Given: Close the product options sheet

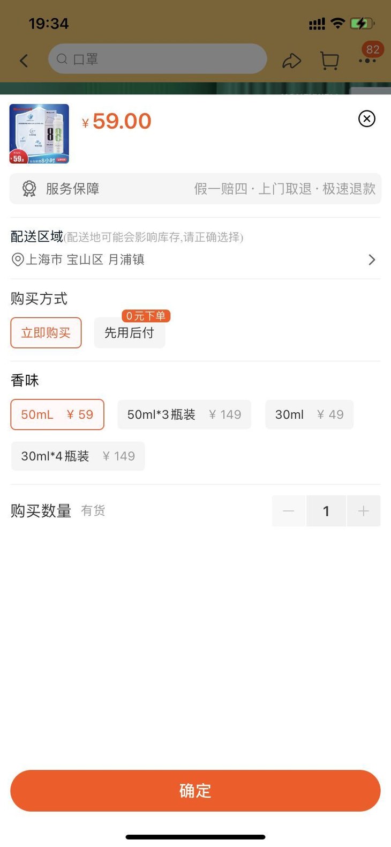Looking at the screenshot, I should click(367, 118).
